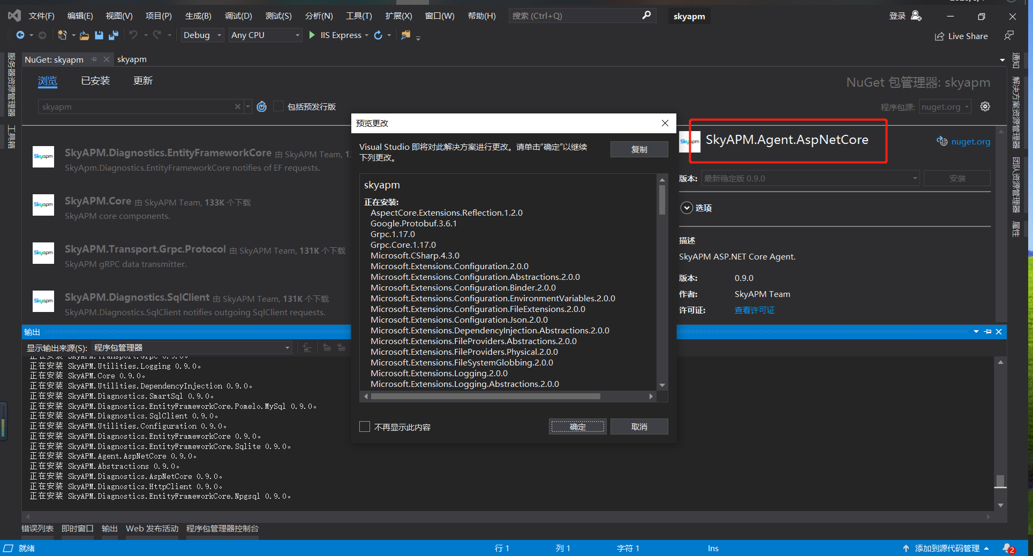
Task: Open the Debug configuration dropdown
Action: coord(202,35)
